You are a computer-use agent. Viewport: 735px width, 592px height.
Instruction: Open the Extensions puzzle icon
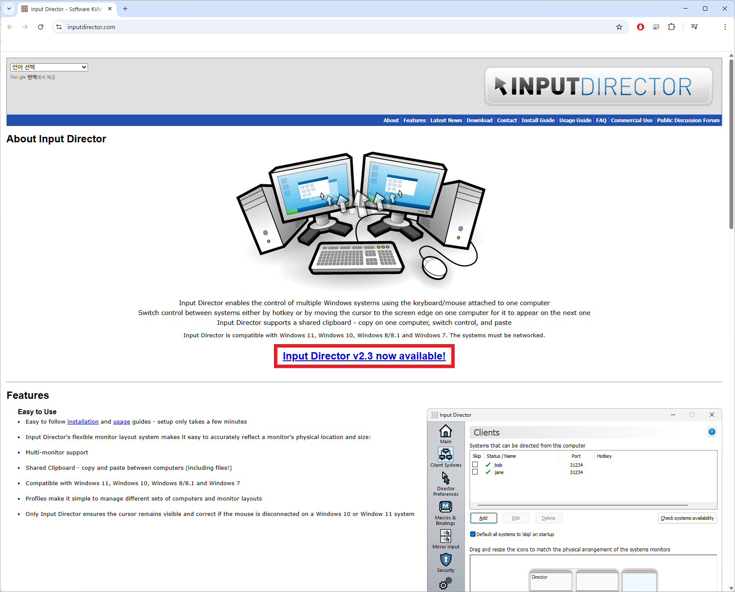(672, 27)
